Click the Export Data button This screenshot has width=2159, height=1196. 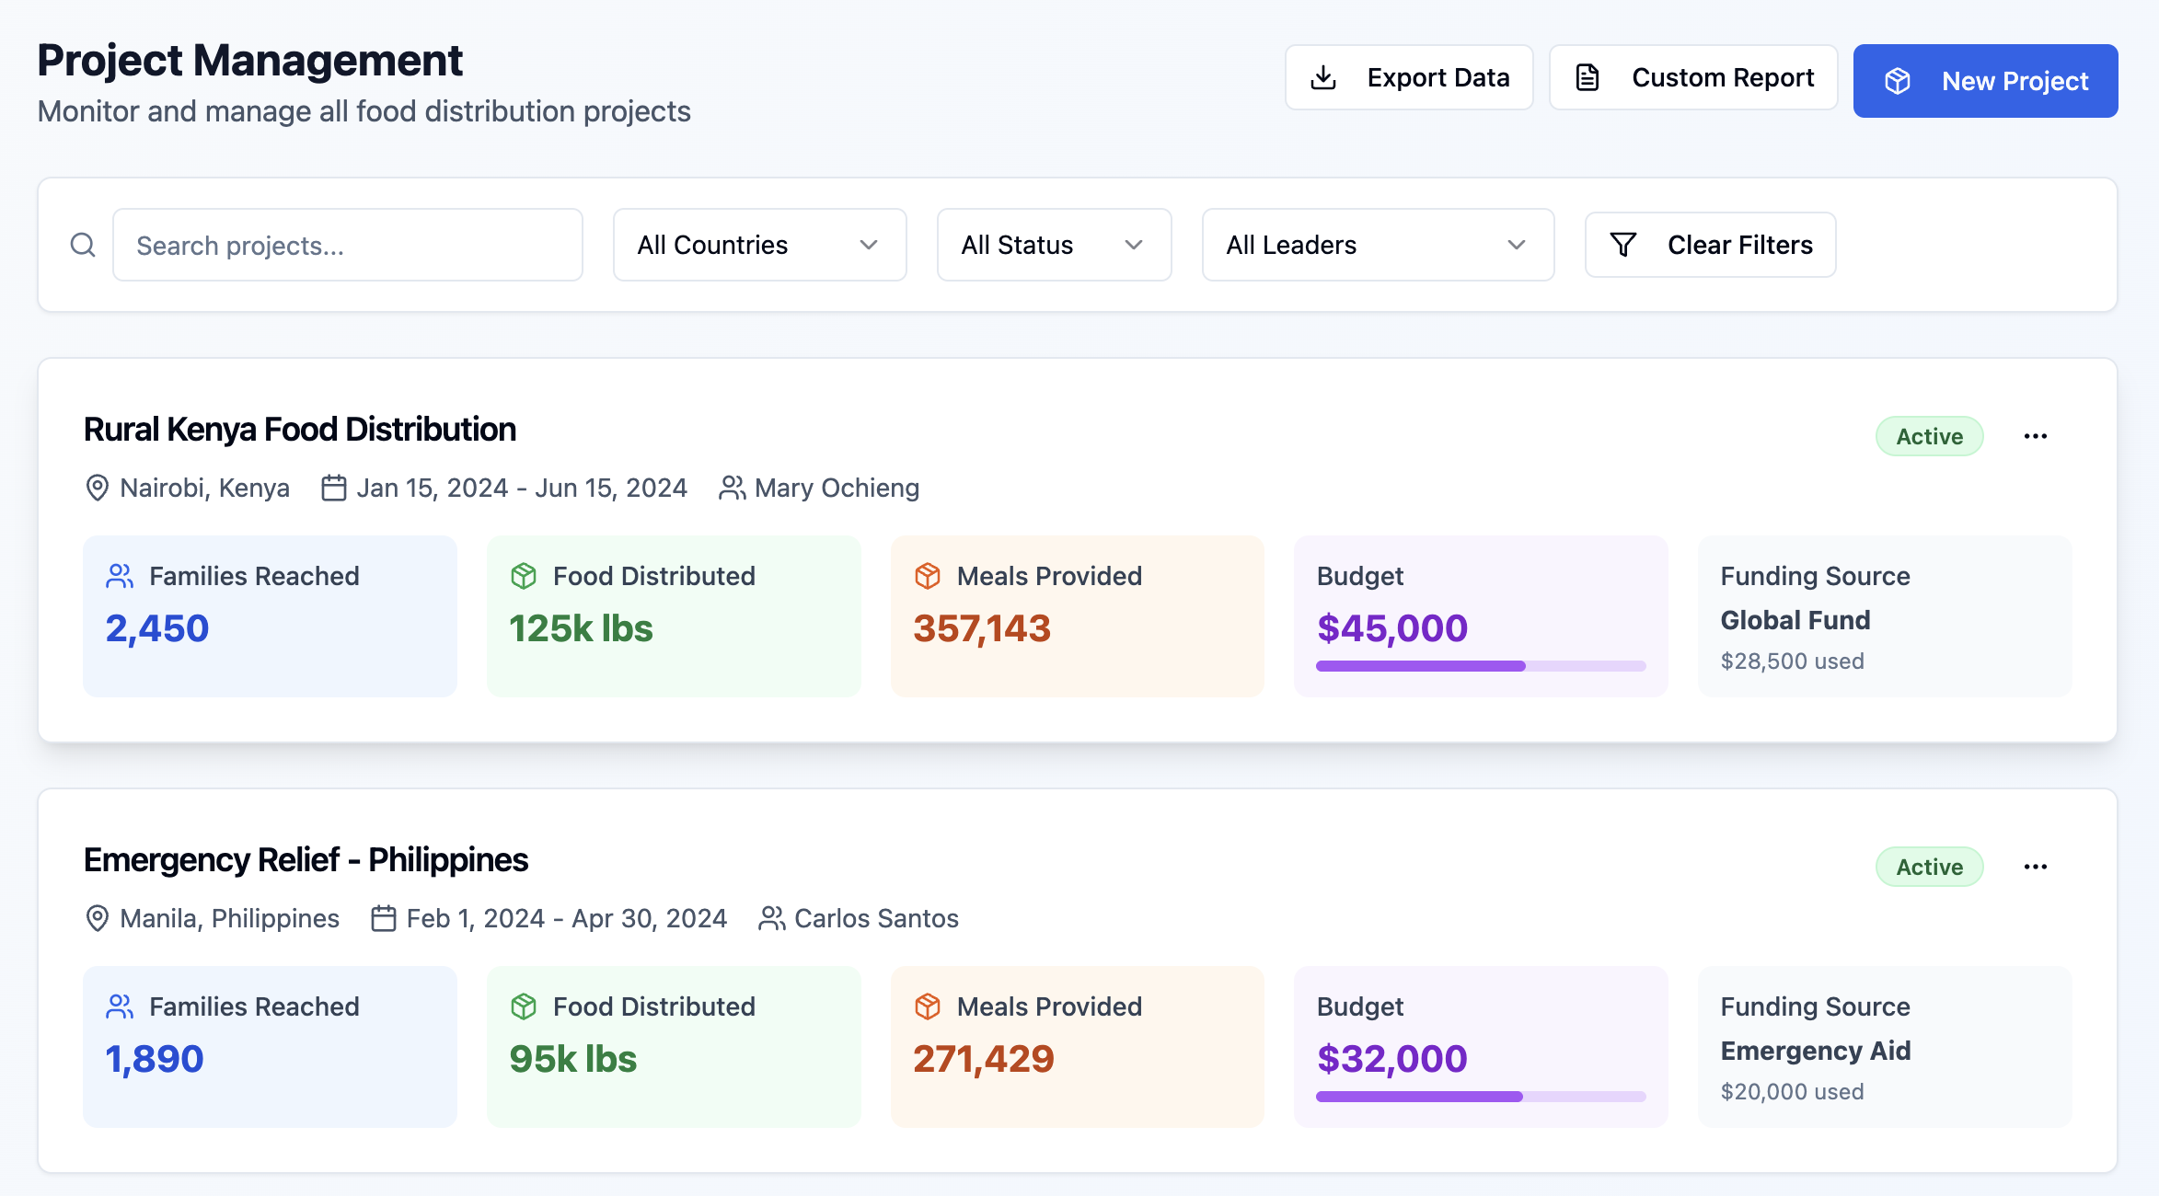[x=1408, y=77]
